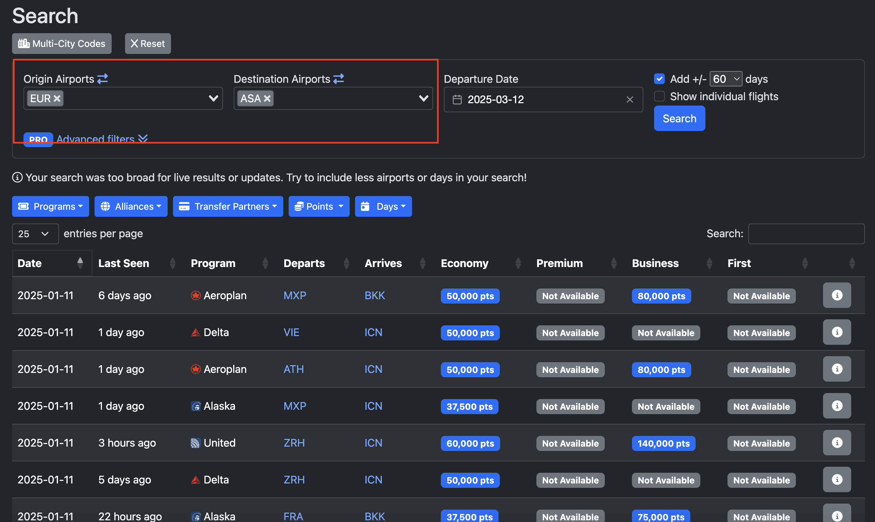Enable Show individual flights checkbox
875x522 pixels.
[659, 96]
